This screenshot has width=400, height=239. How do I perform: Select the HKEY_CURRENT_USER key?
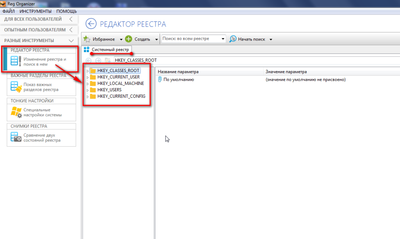118,77
